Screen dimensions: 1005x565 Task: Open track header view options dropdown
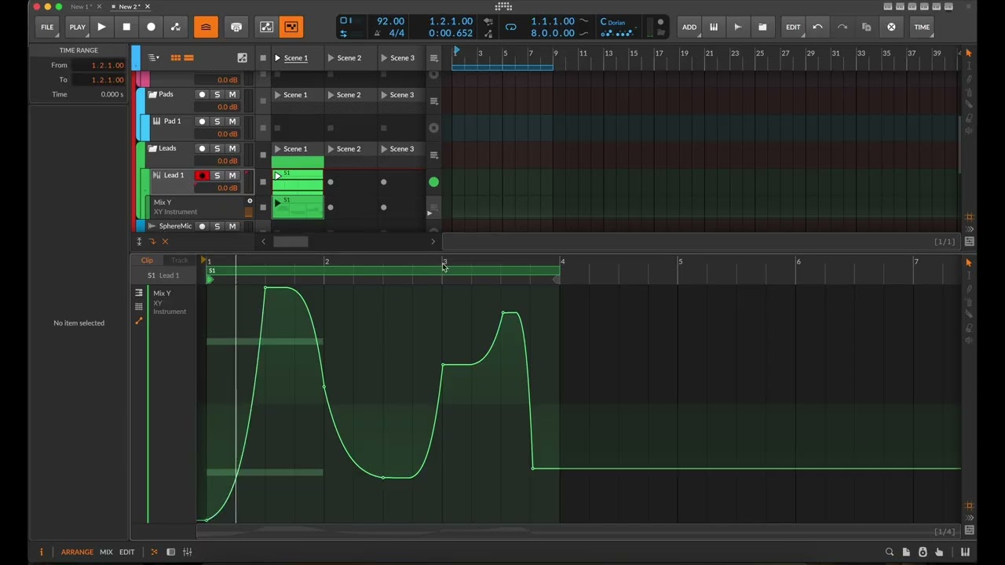tap(153, 58)
